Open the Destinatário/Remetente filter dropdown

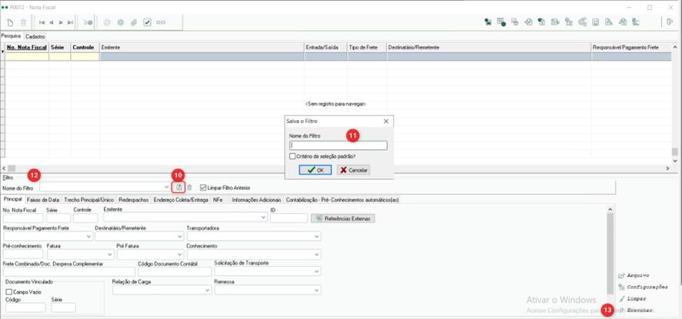(x=179, y=236)
